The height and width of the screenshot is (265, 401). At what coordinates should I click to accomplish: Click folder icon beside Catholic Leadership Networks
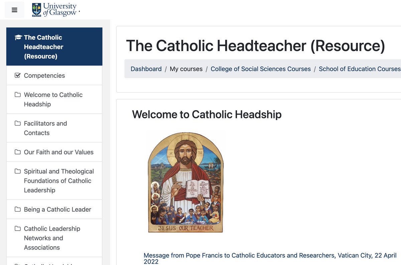coord(18,229)
